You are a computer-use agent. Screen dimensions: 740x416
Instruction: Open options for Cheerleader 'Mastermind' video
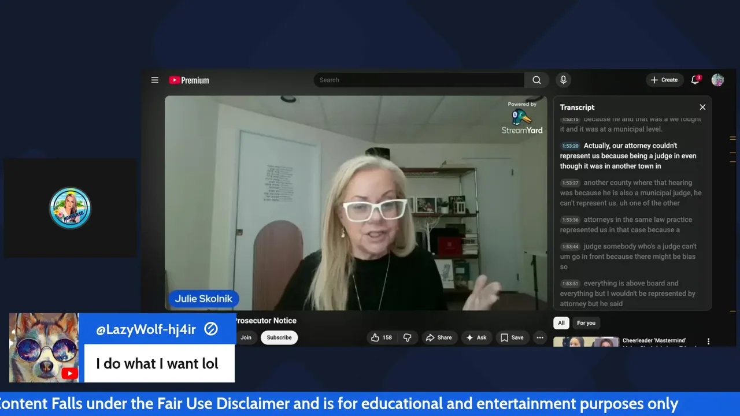coord(709,341)
